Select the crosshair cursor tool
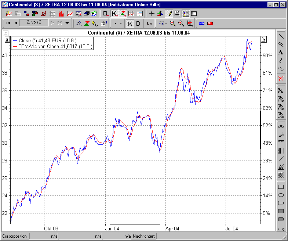Image resolution: width=288 pixels, height=241 pixels. click(152, 14)
